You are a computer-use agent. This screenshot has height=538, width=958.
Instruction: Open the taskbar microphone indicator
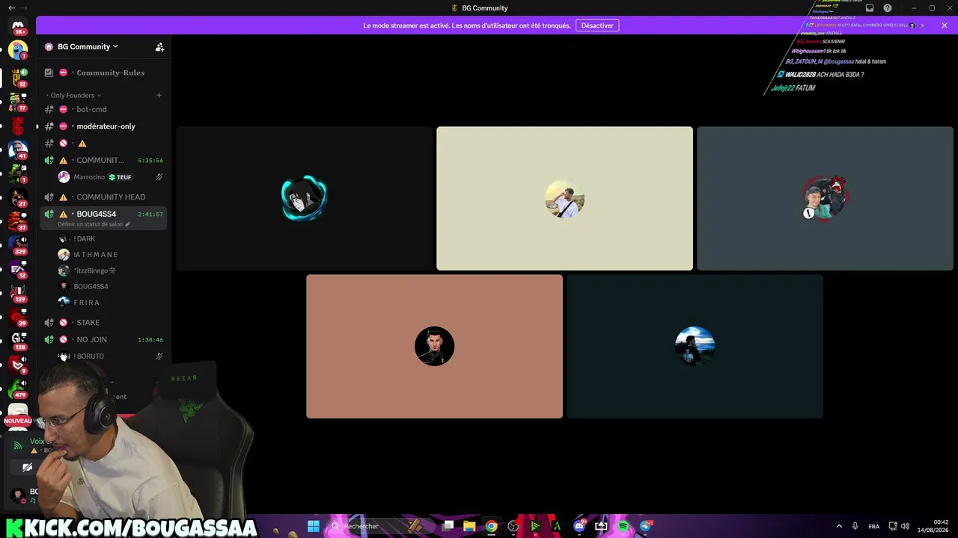[855, 526]
